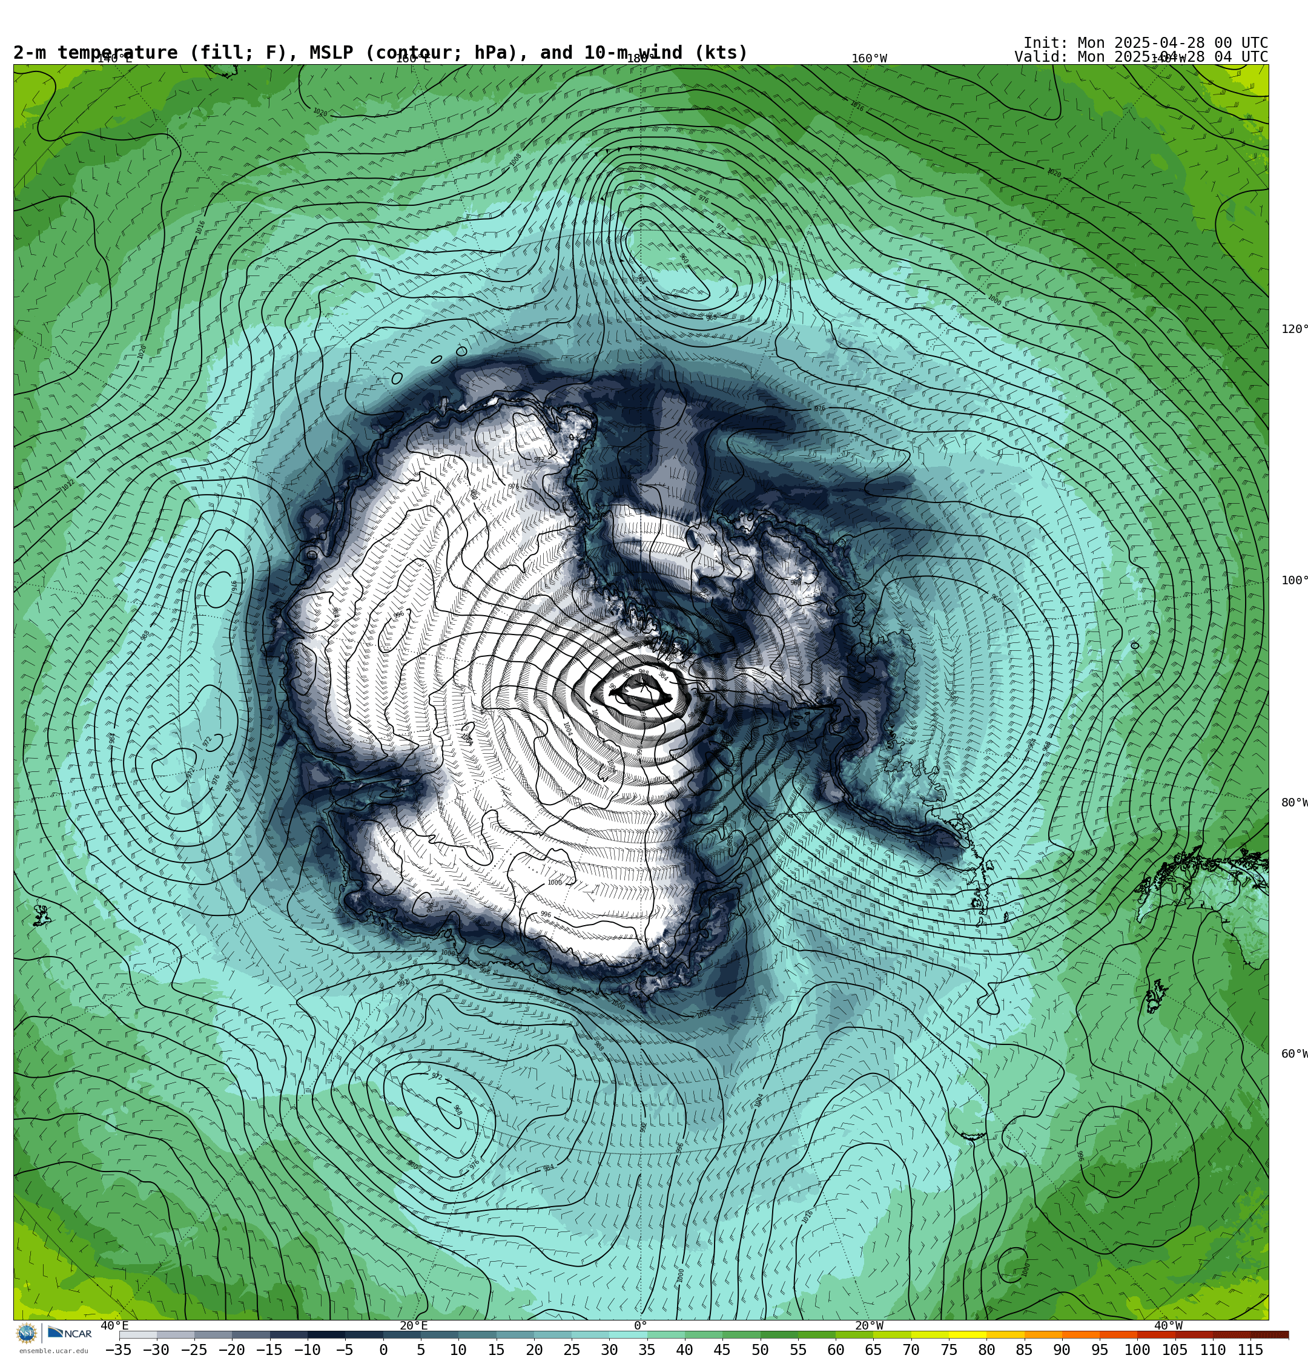1308x1358 pixels.
Task: Pick the color swatch between 30 and 35
Action: [628, 1334]
